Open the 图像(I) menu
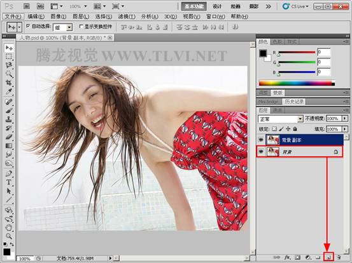This screenshot has height=263, width=352. coord(59,17)
